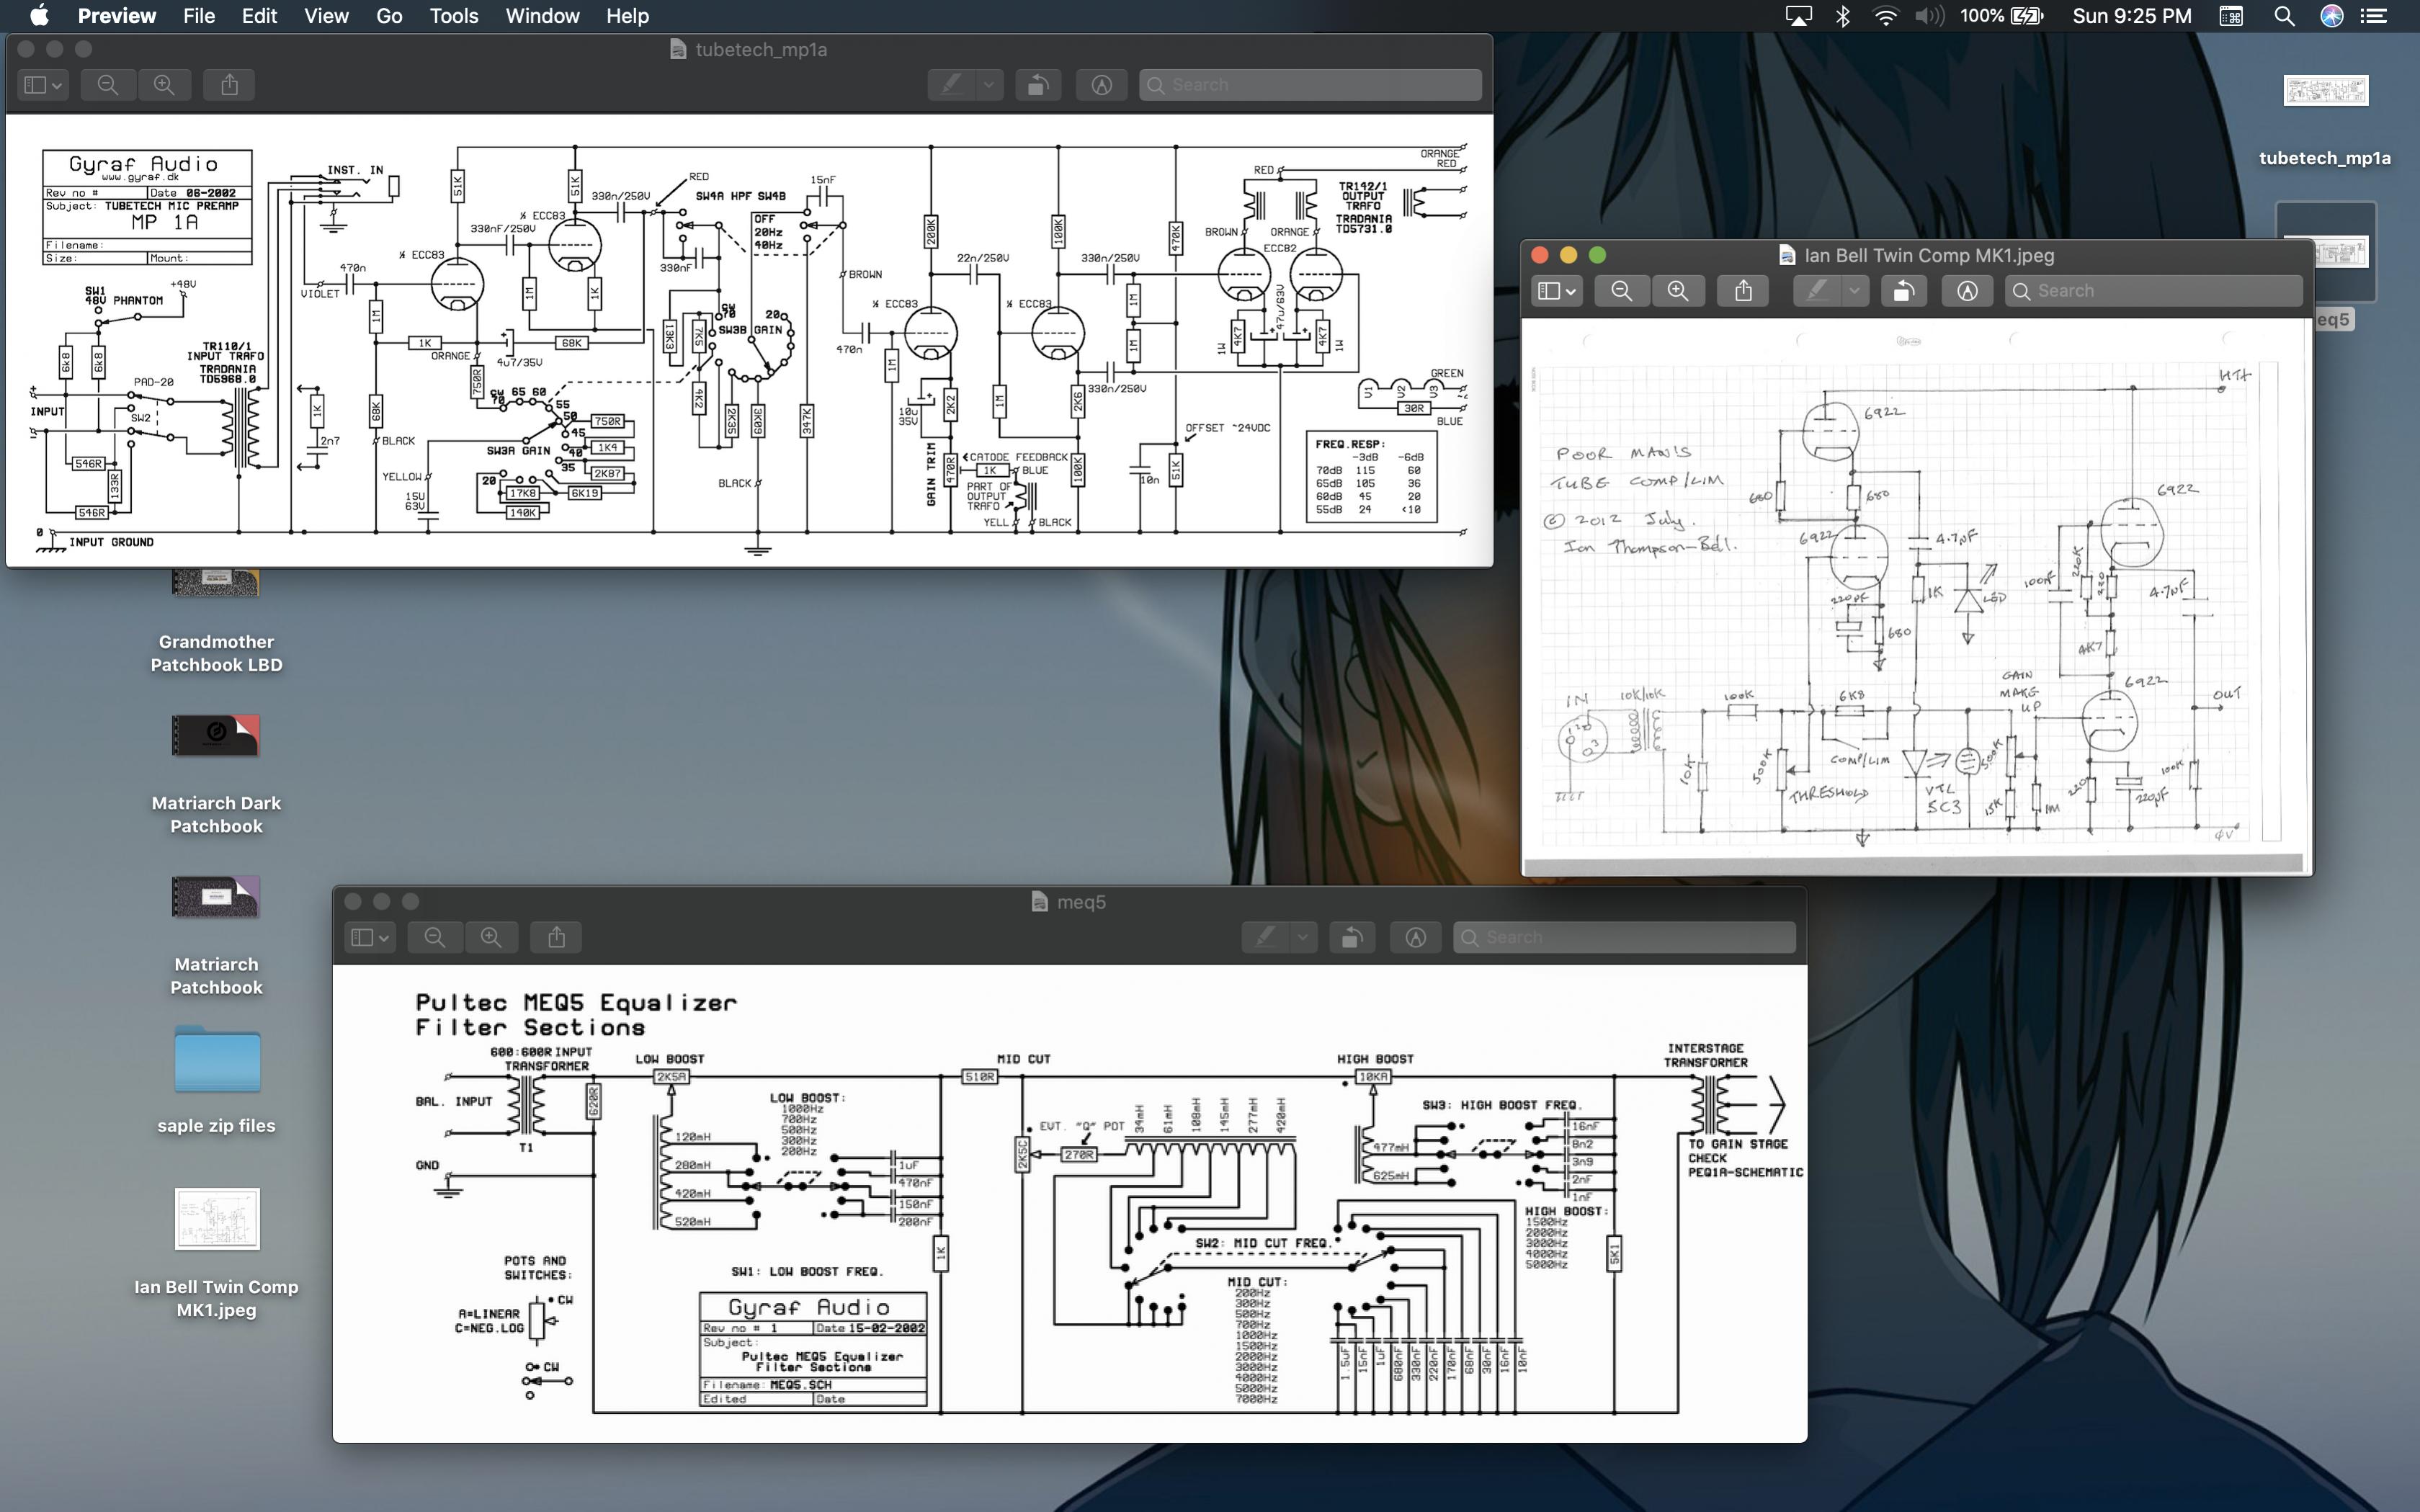Image resolution: width=2420 pixels, height=1512 pixels.
Task: Open the Apple menu
Action: pyautogui.click(x=39, y=16)
